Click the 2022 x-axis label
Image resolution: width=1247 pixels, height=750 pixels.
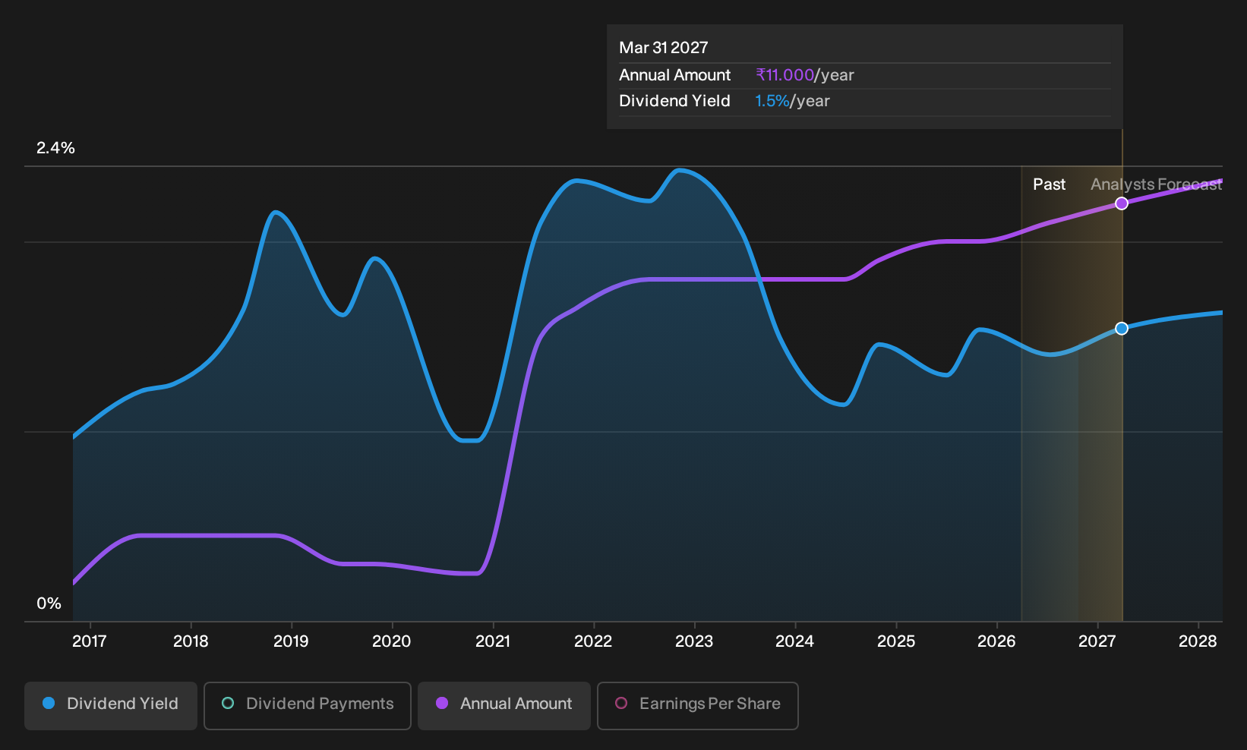click(x=593, y=641)
